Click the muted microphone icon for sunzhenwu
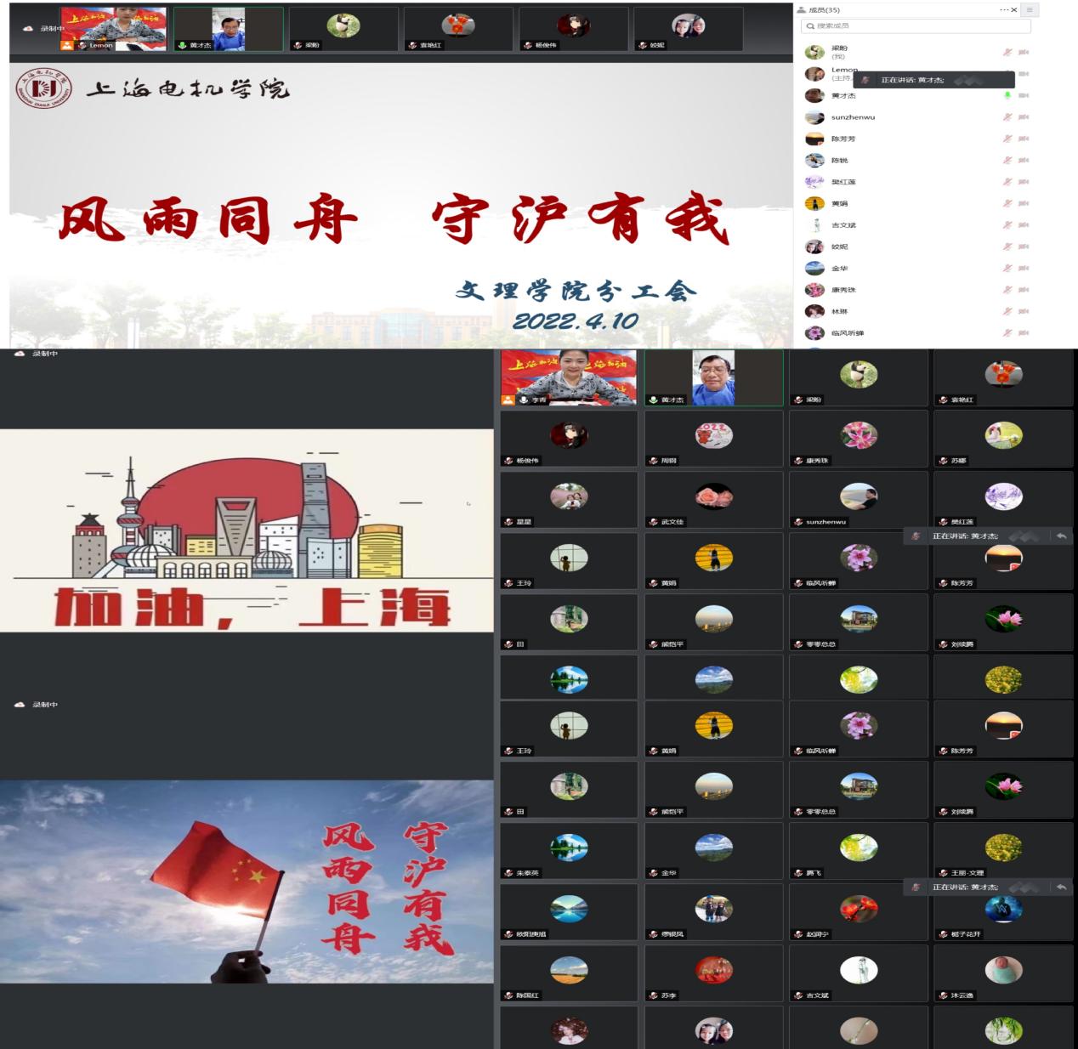The width and height of the screenshot is (1078, 1049). coord(1007,117)
